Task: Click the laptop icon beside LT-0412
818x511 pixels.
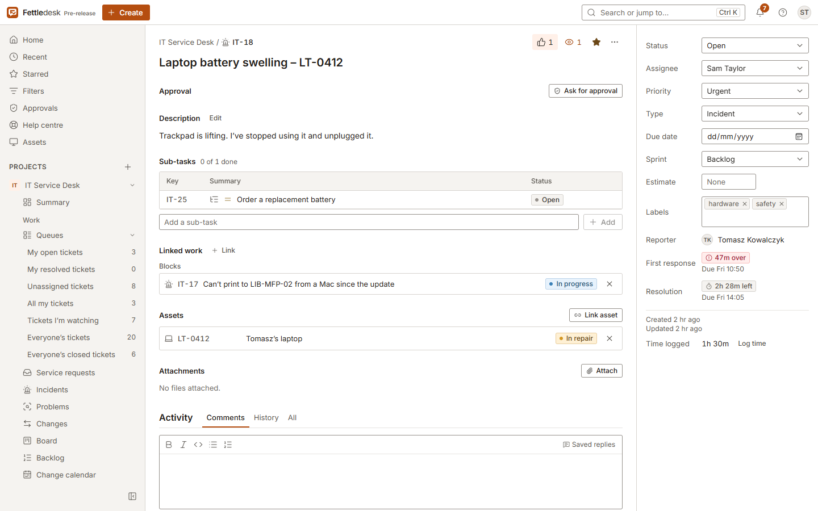Action: coord(169,338)
